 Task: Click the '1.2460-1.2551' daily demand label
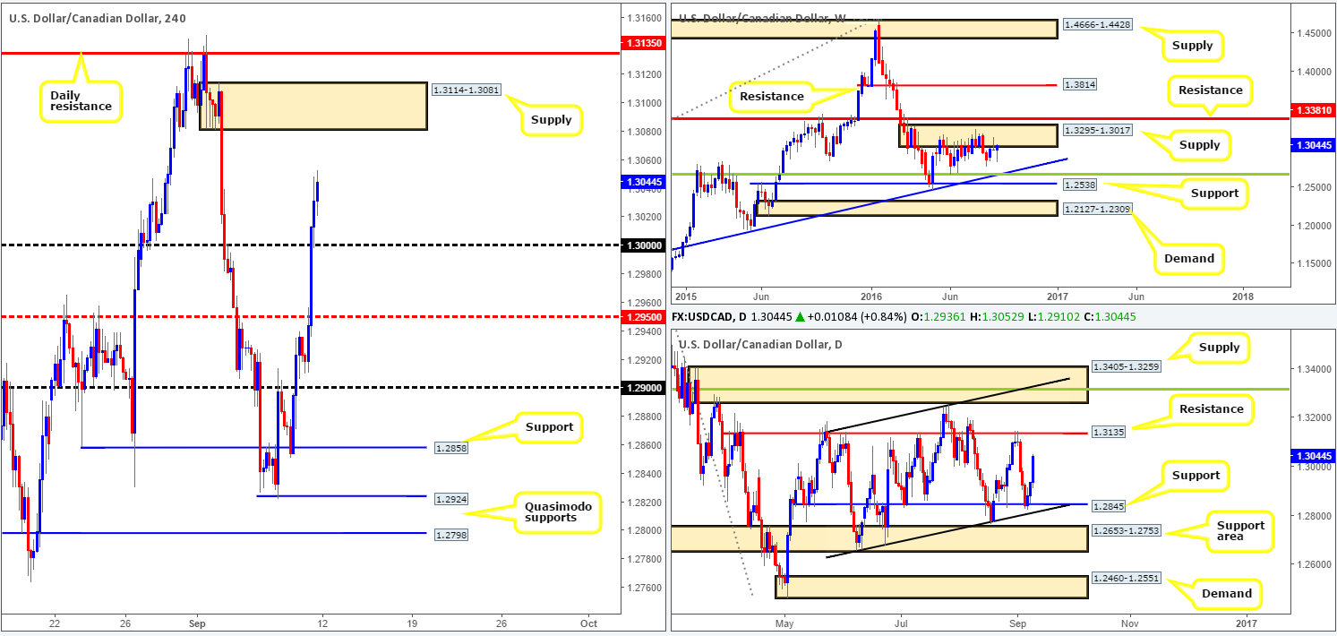tap(1127, 580)
